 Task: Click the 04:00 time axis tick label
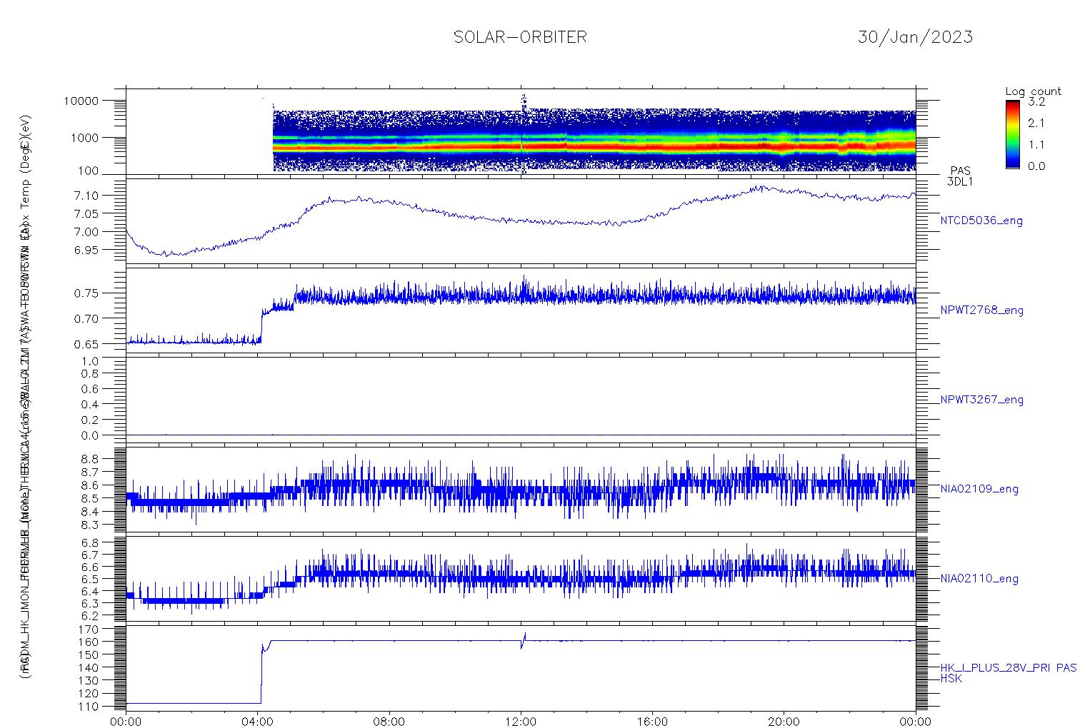click(x=258, y=722)
